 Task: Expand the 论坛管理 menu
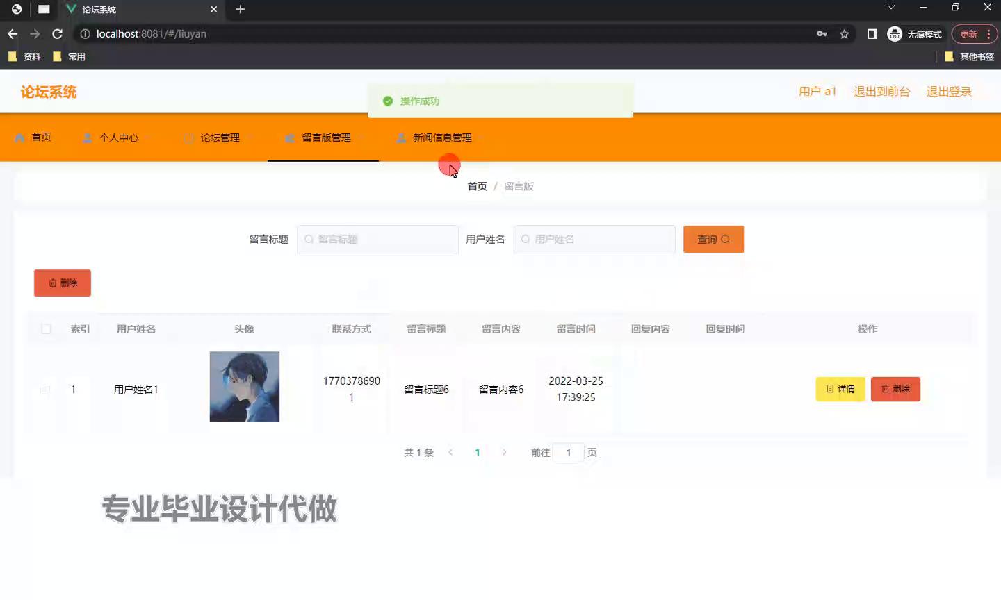point(220,137)
